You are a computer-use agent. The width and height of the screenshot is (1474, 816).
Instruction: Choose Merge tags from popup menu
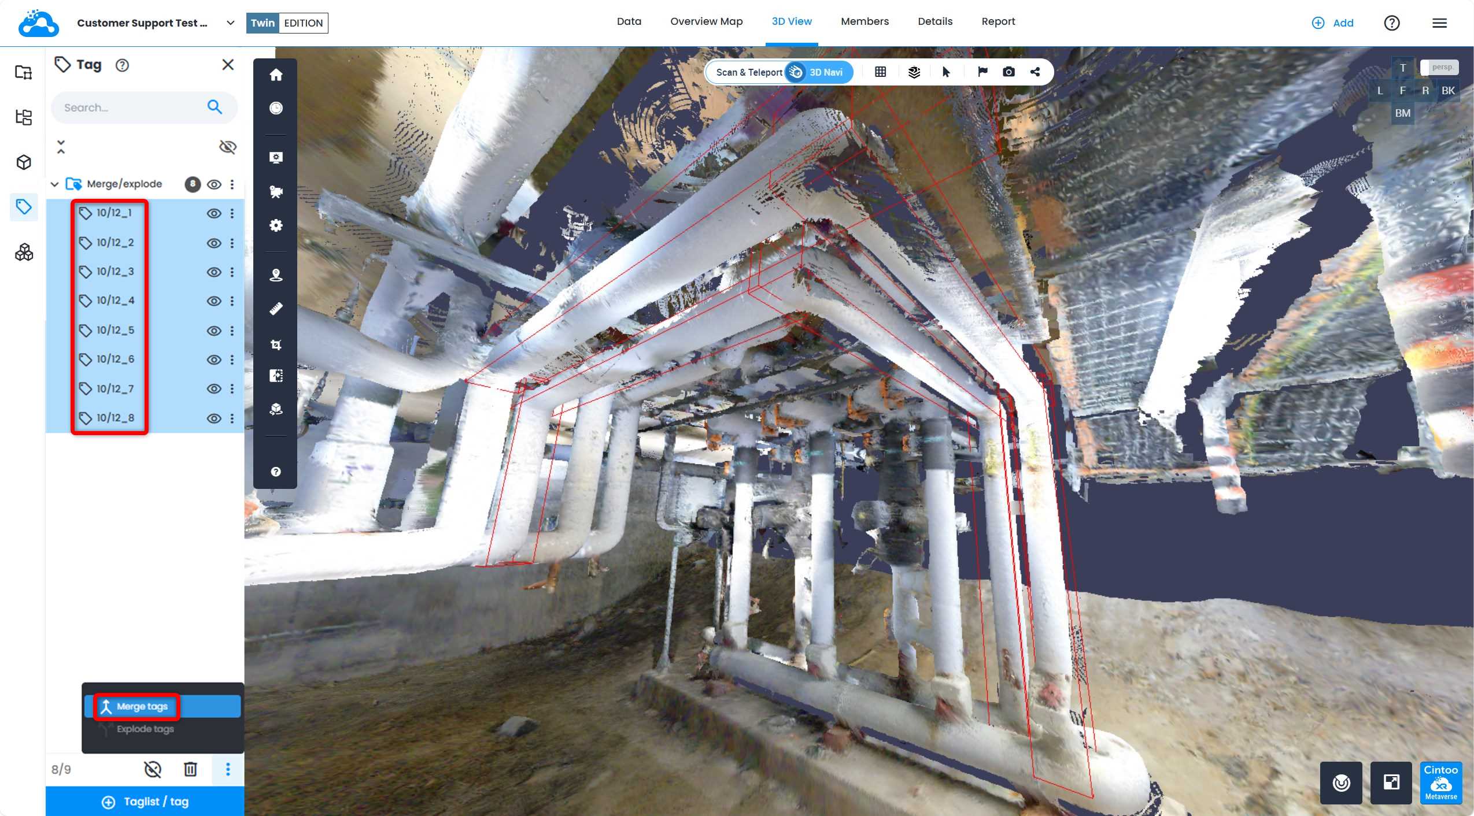142,706
